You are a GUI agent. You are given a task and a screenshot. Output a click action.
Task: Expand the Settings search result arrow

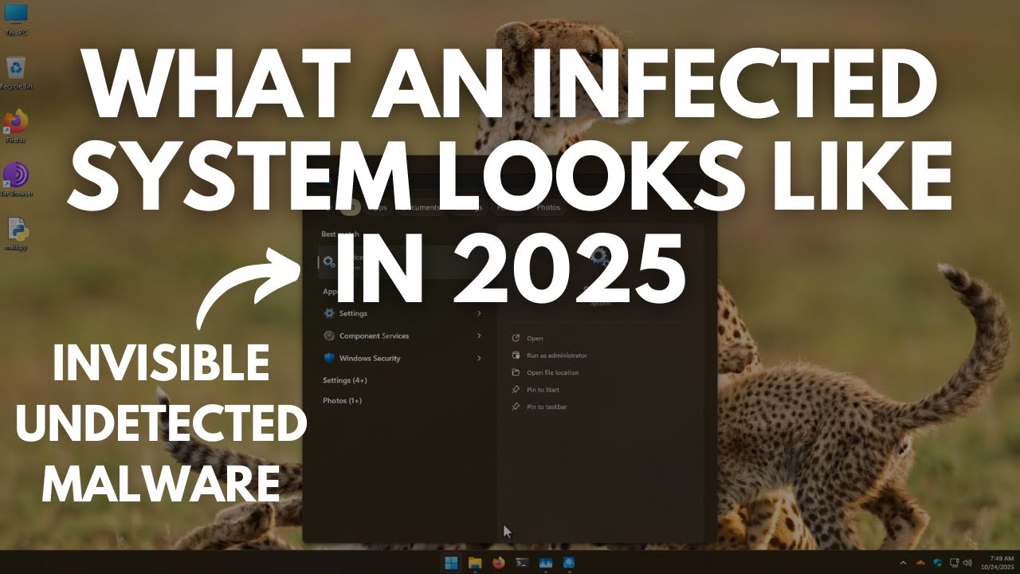pos(479,313)
